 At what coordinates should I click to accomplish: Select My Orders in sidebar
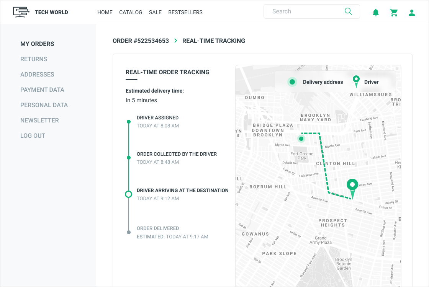pos(37,44)
